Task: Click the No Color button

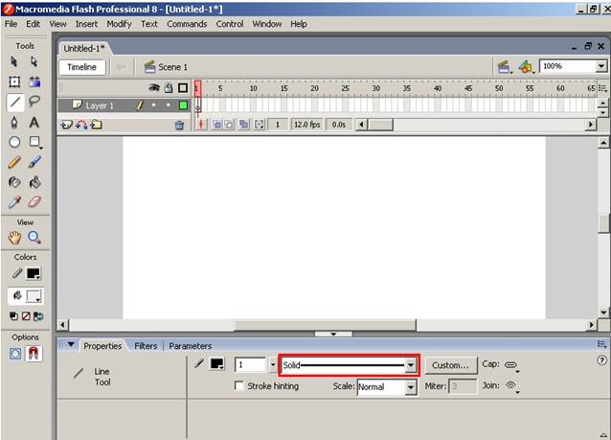Action: pyautogui.click(x=26, y=316)
